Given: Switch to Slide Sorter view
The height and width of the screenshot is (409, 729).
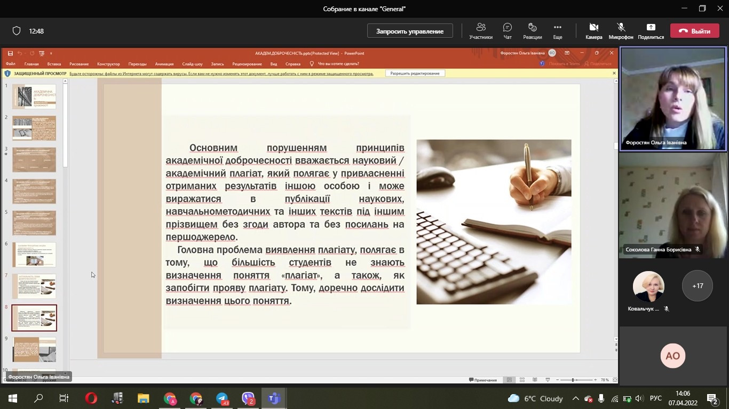Looking at the screenshot, I should pyautogui.click(x=522, y=380).
